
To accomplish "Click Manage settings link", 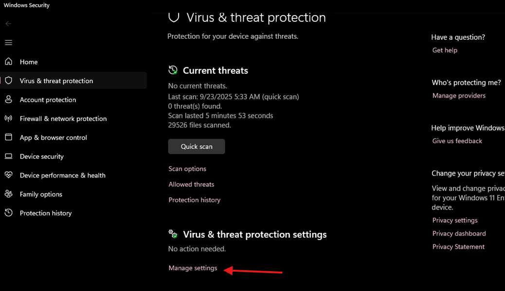I will pyautogui.click(x=193, y=268).
